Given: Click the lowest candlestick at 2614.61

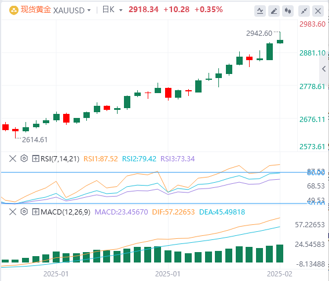Looking at the screenshot, I should coord(15,130).
